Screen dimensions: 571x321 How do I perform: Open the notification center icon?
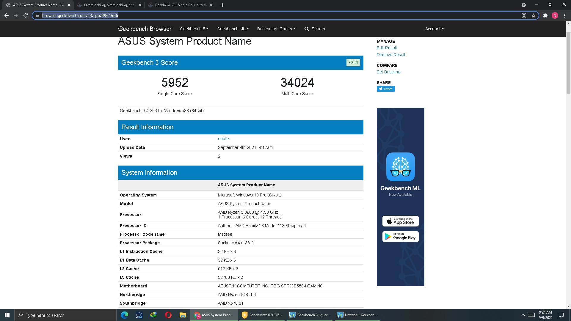[561, 315]
